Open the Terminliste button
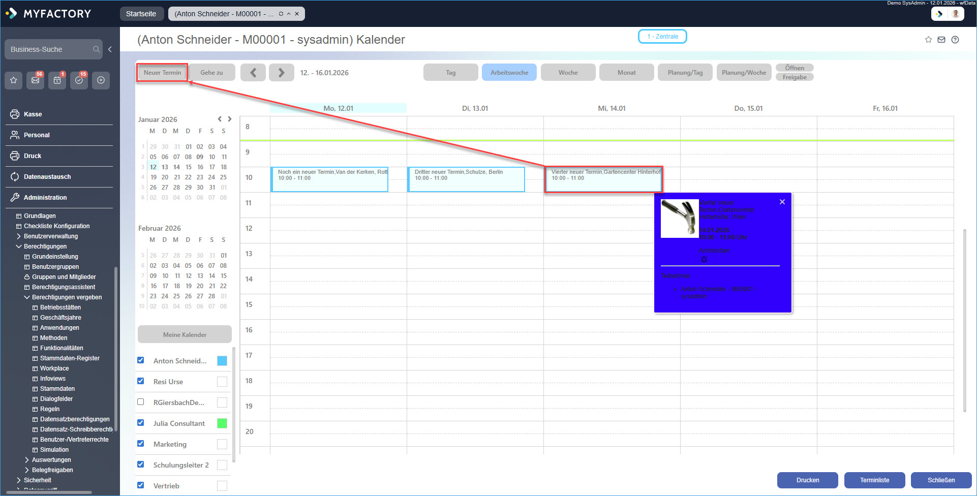This screenshot has height=496, width=977. [875, 480]
